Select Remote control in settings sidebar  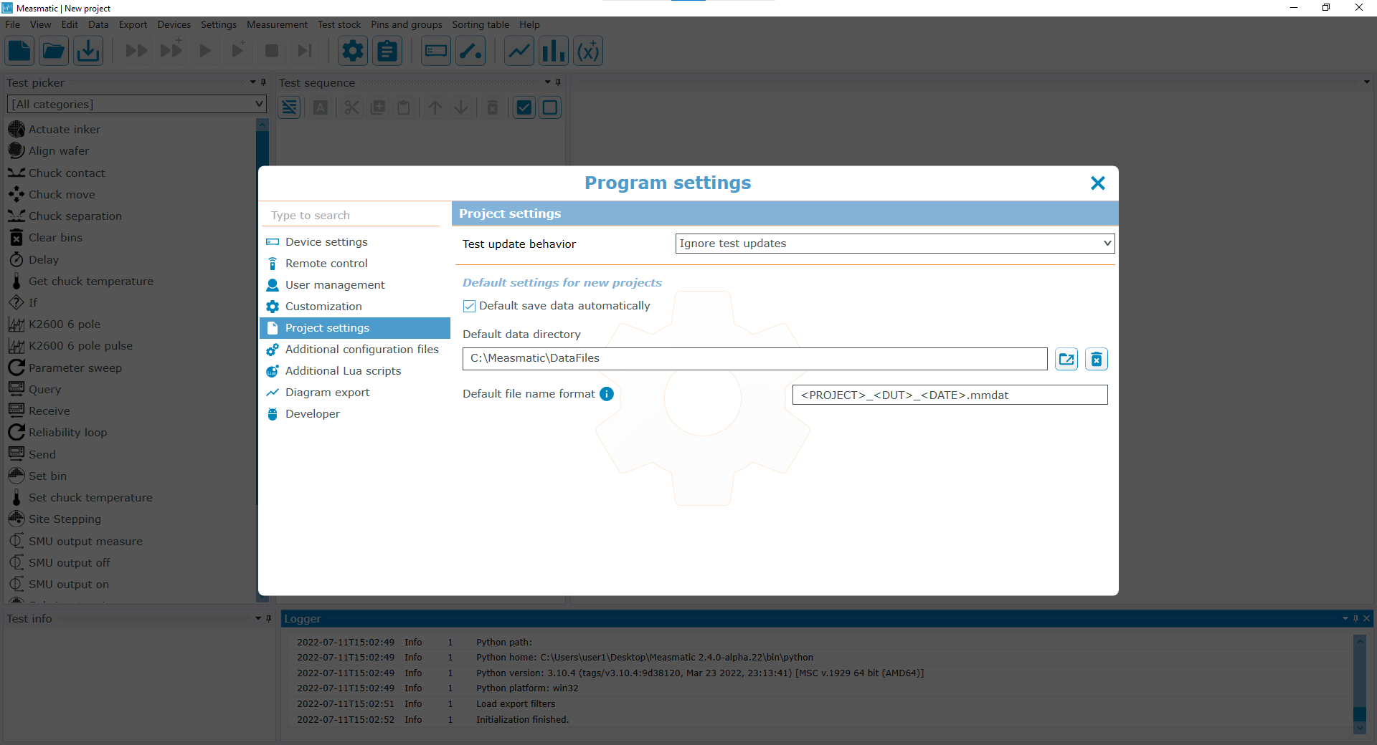point(355,264)
